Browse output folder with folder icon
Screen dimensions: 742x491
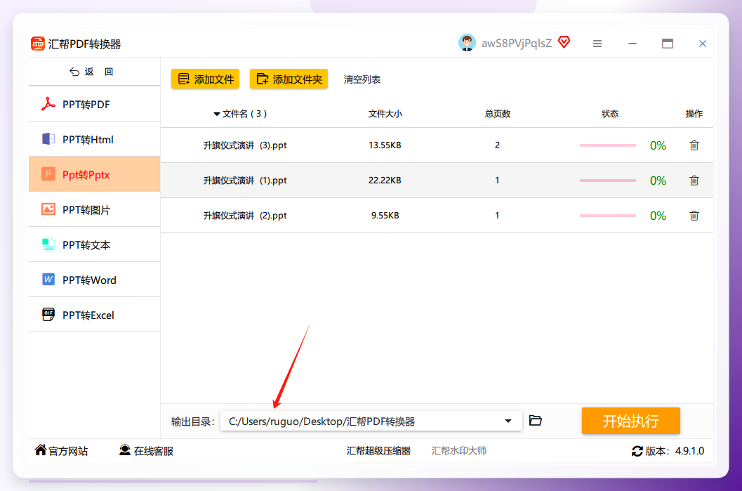click(535, 421)
